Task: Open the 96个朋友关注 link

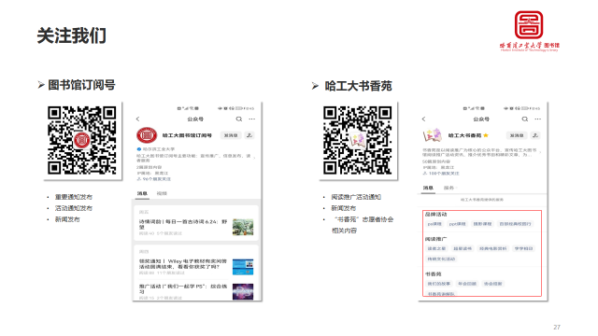Action: [153, 178]
